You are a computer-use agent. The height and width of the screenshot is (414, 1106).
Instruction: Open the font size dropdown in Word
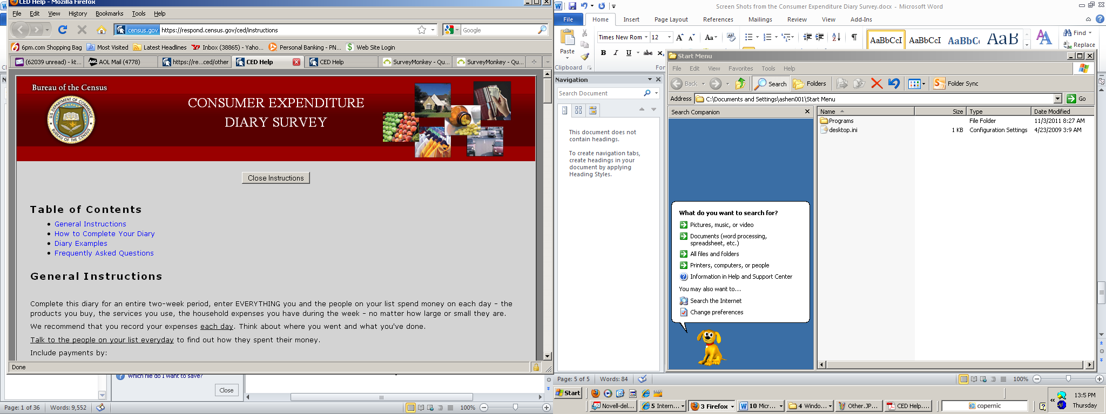click(669, 37)
